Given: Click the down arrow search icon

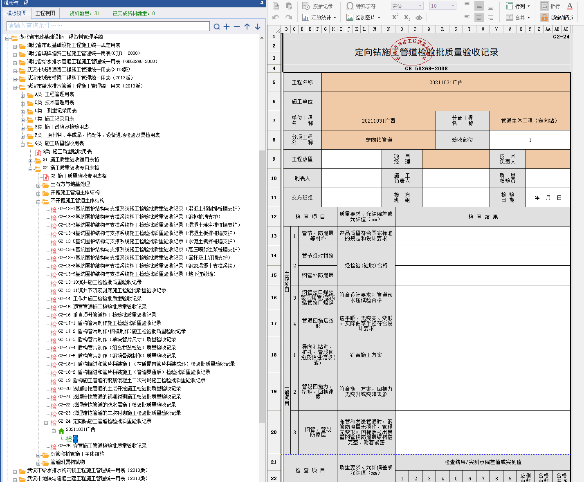Looking at the screenshot, I should pyautogui.click(x=258, y=27).
